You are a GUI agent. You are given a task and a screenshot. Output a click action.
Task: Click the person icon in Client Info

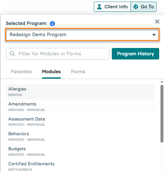(x=99, y=7)
